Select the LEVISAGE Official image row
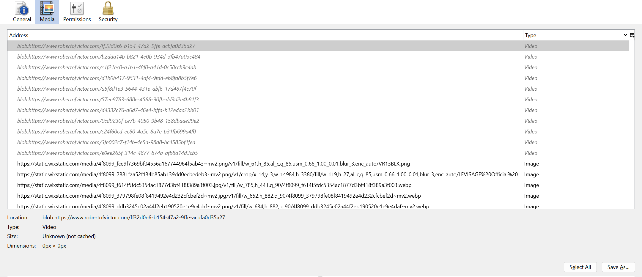 [269, 174]
